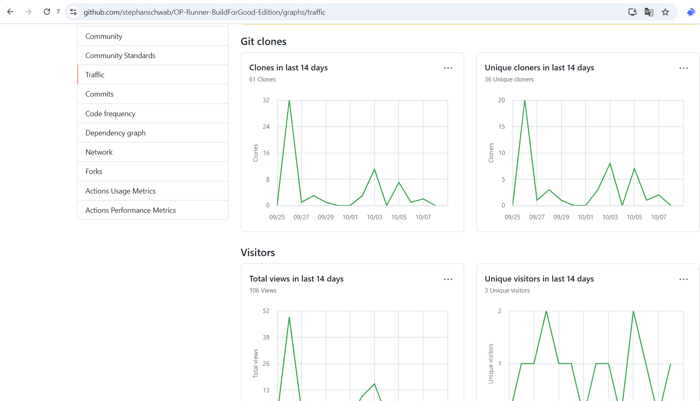Click the browser back arrow
Screen dimensions: 700x401
[x=10, y=12]
